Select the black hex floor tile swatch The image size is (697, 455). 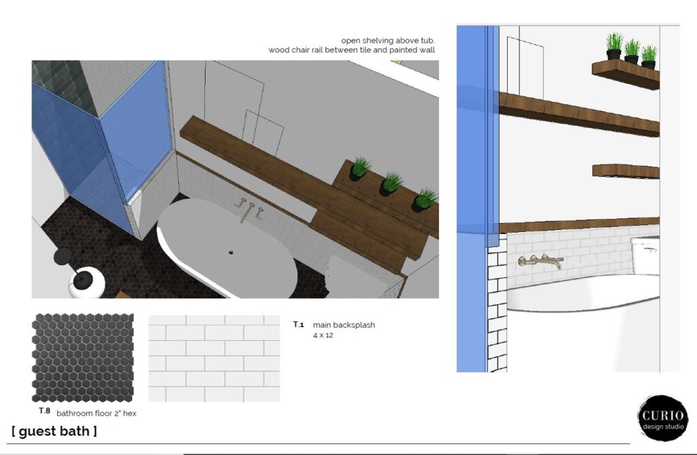coord(82,358)
